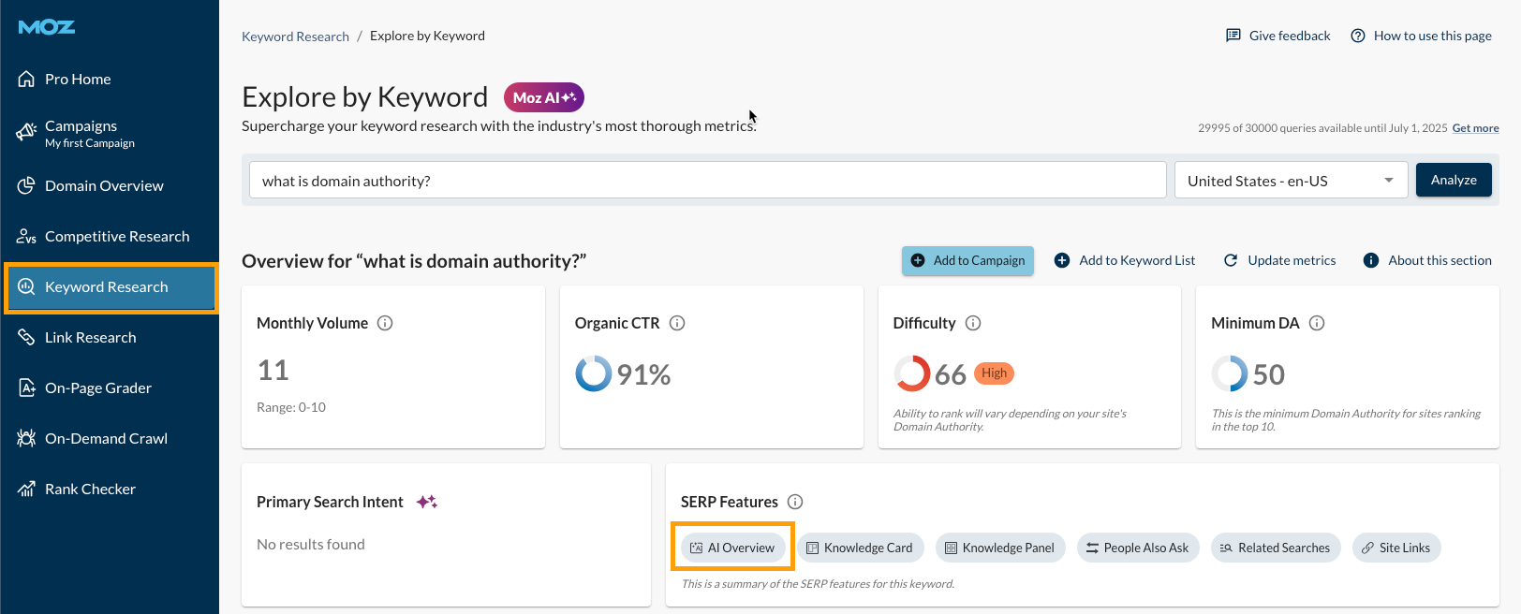The height and width of the screenshot is (614, 1521).
Task: Open the United States - en-US locale dropdown
Action: (x=1290, y=181)
